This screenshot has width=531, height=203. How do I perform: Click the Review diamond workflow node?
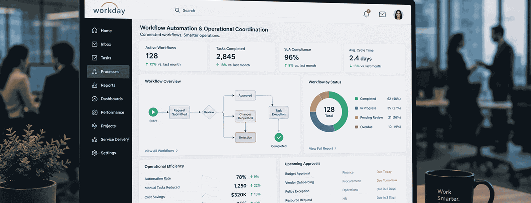(209, 112)
